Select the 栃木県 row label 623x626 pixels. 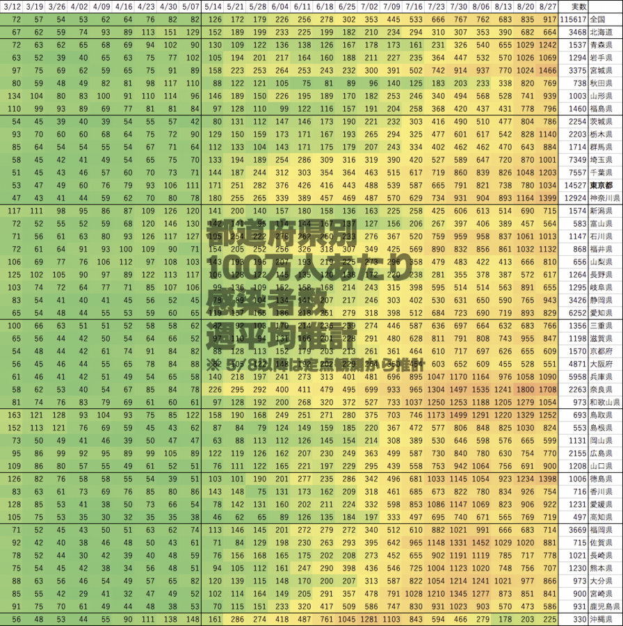[x=601, y=134]
